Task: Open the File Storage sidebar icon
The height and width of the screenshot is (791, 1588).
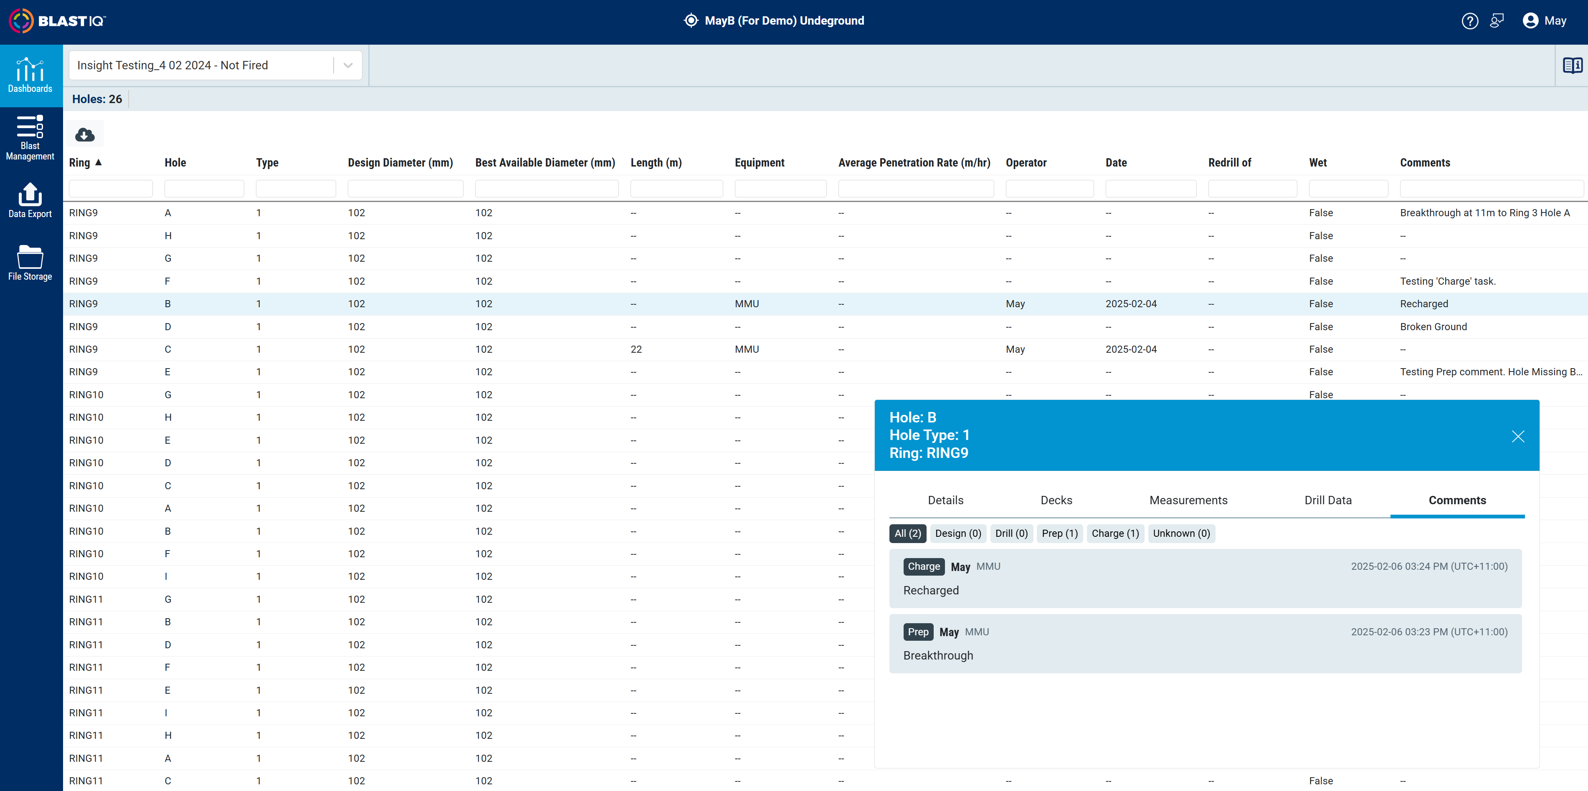Action: point(30,263)
